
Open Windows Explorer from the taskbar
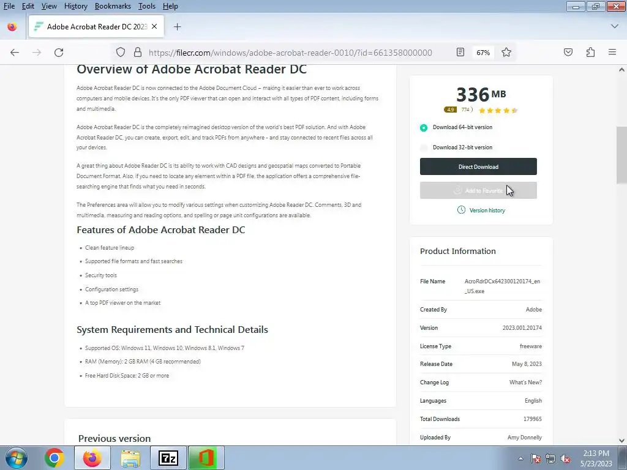pyautogui.click(x=130, y=458)
